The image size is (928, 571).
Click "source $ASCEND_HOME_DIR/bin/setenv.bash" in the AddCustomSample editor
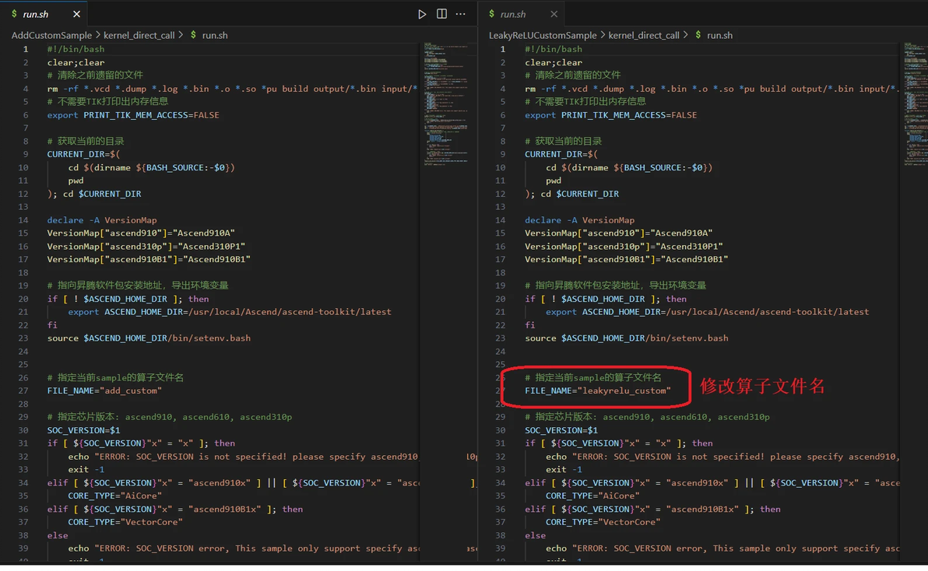149,338
